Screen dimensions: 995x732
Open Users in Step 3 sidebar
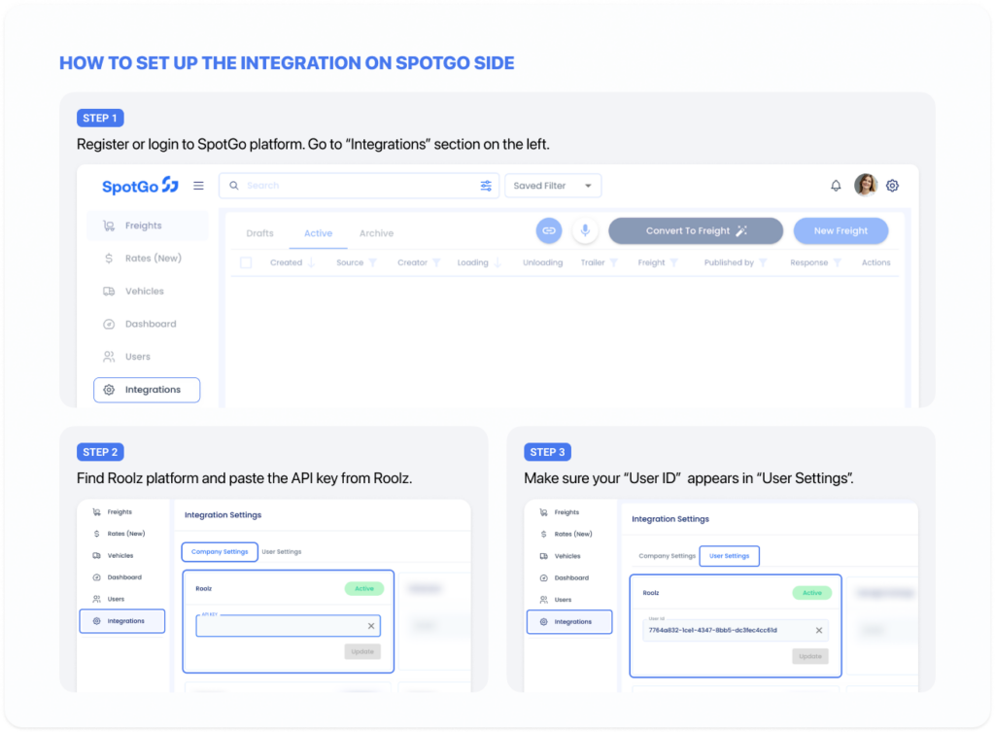pyautogui.click(x=556, y=600)
